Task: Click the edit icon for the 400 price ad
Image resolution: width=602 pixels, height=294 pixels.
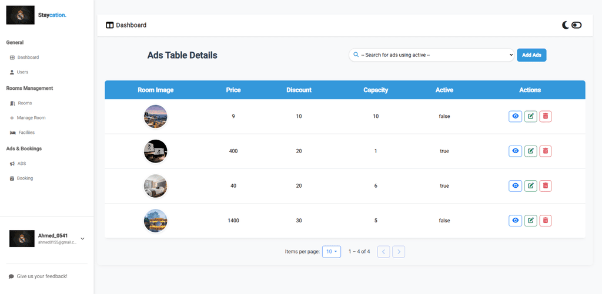Action: pos(531,151)
